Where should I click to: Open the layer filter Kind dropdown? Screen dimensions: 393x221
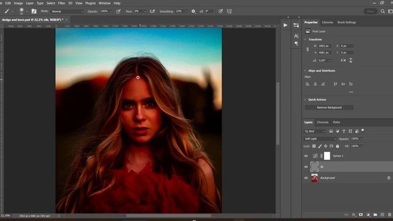coord(315,131)
